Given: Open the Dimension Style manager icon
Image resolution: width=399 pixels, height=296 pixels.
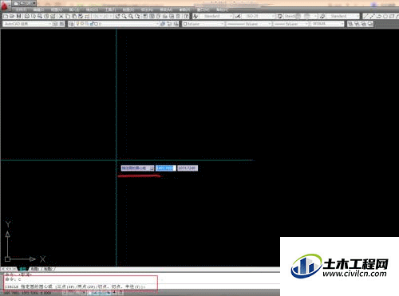Looking at the screenshot, I should [238, 16].
